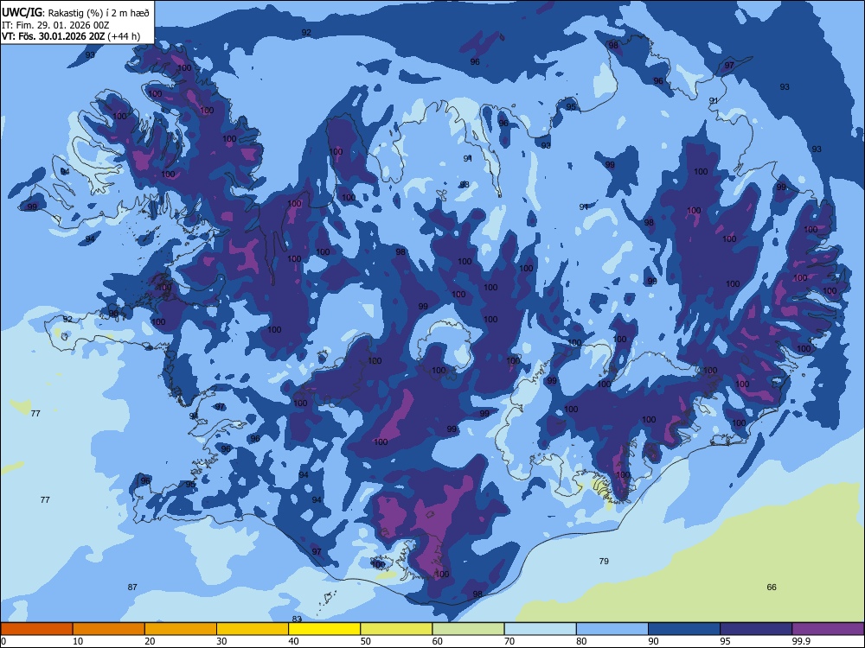Click the dark orange 0–10 legend swatch
Image resolution: width=865 pixels, height=648 pixels.
pyautogui.click(x=36, y=629)
